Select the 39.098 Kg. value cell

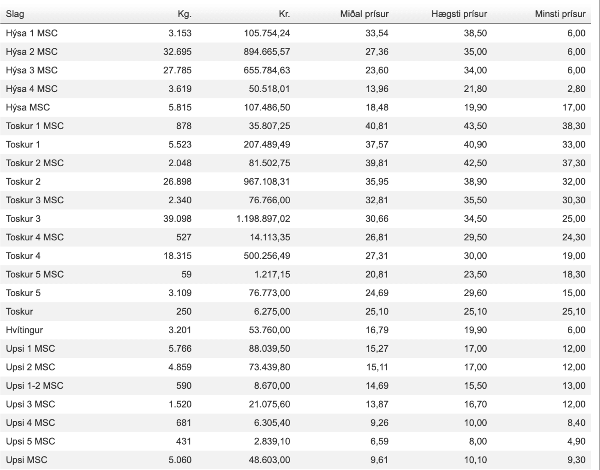point(177,219)
